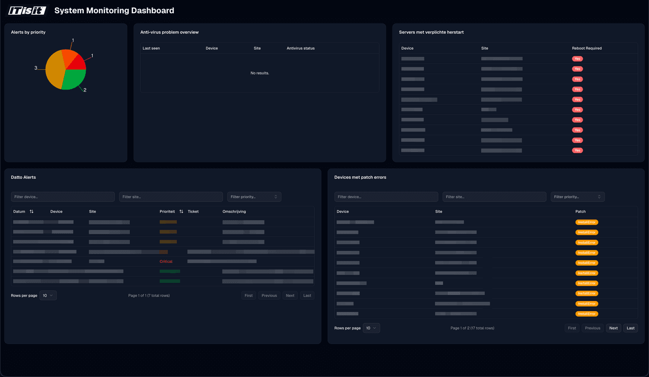Click the first orange InstallError badge

[x=587, y=222]
